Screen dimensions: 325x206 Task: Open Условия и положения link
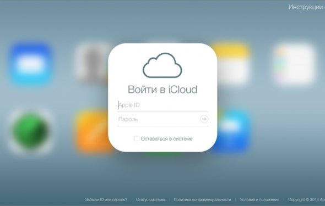[x=259, y=199]
